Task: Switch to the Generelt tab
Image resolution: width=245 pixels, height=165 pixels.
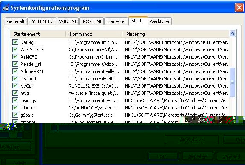Action: point(16,21)
